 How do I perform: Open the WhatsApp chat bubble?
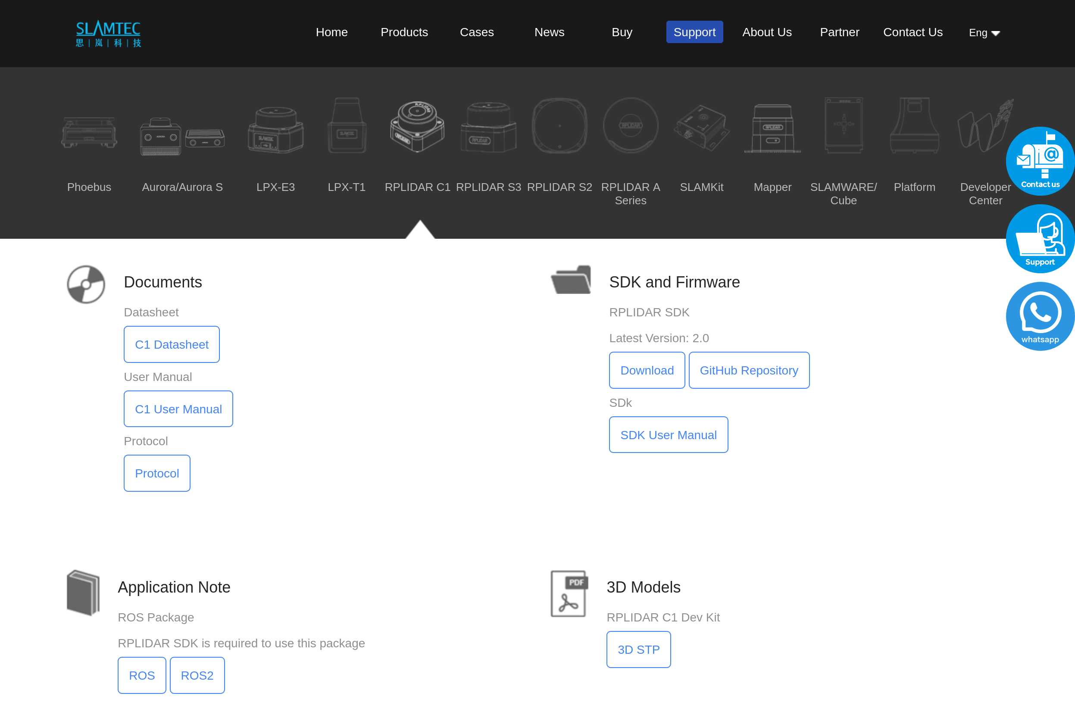[x=1040, y=316]
